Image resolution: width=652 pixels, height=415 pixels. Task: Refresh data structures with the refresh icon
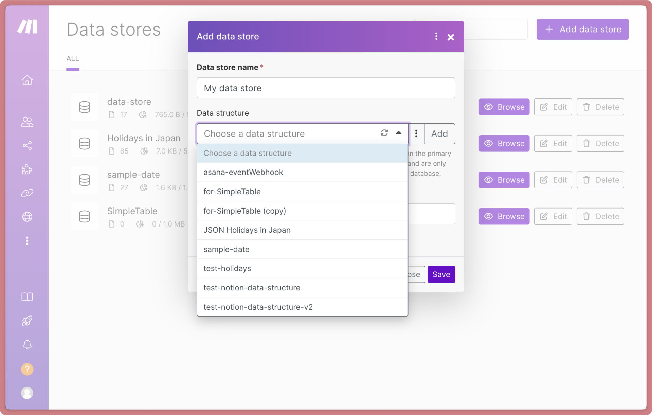click(x=384, y=133)
